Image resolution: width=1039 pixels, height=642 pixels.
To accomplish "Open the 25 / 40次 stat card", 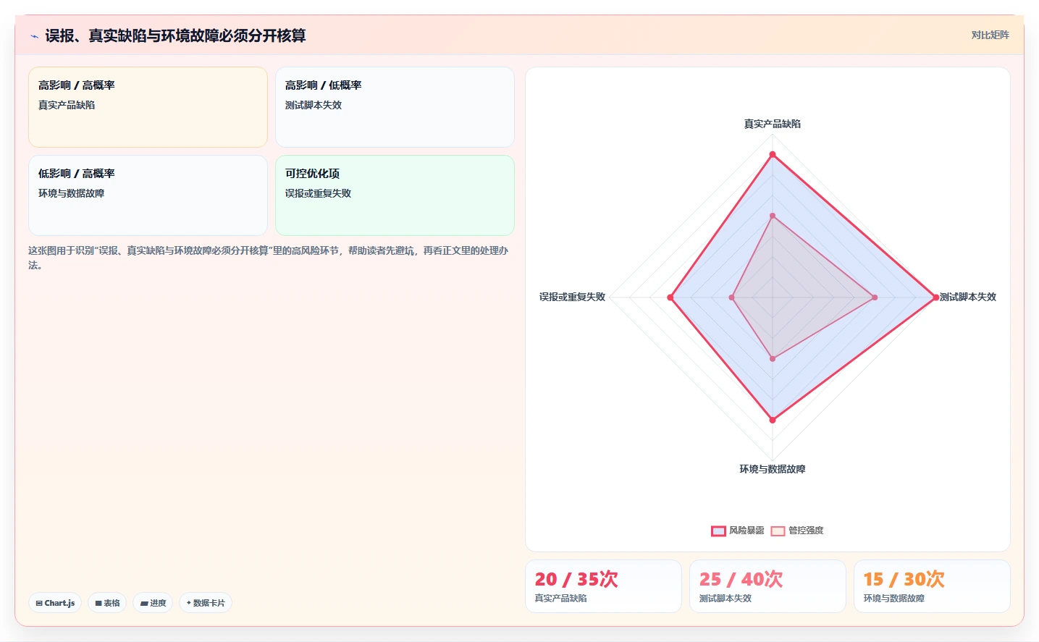I will (x=767, y=586).
